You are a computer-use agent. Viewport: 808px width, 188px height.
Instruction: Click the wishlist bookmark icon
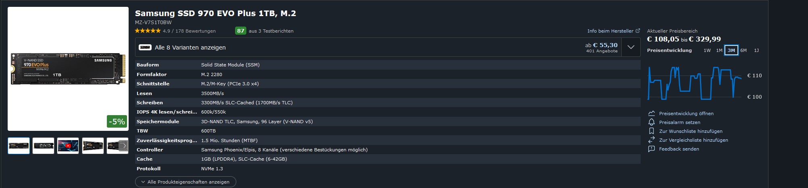click(x=651, y=131)
